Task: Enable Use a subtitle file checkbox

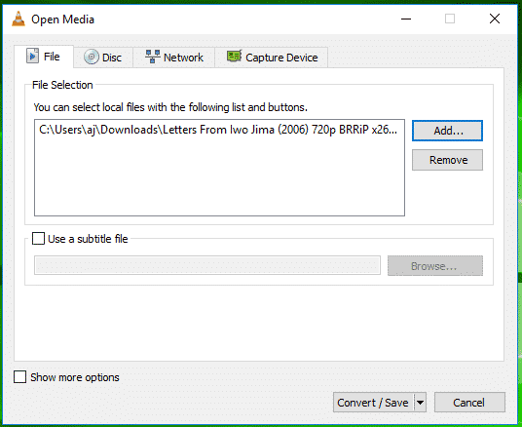Action: 38,239
